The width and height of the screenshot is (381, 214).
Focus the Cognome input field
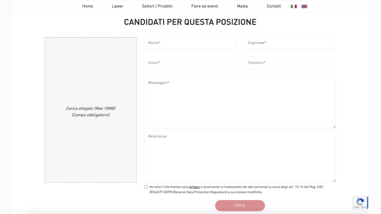click(290, 43)
